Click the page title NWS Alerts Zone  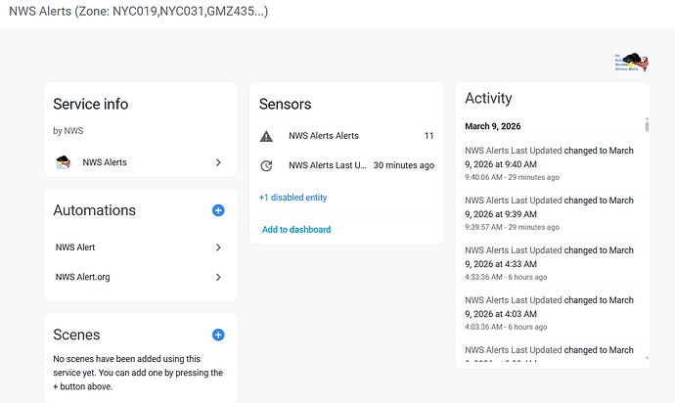coord(138,11)
